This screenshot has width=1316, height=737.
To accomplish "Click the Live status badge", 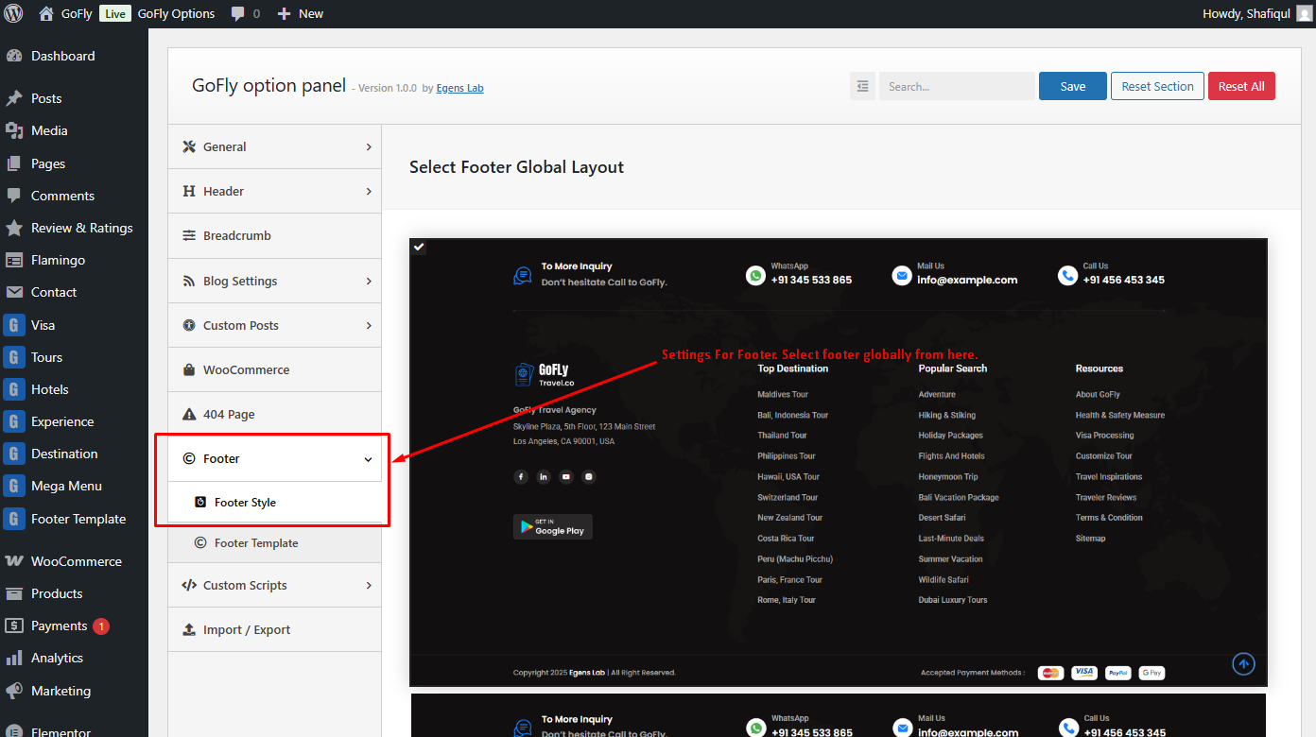I will (114, 13).
